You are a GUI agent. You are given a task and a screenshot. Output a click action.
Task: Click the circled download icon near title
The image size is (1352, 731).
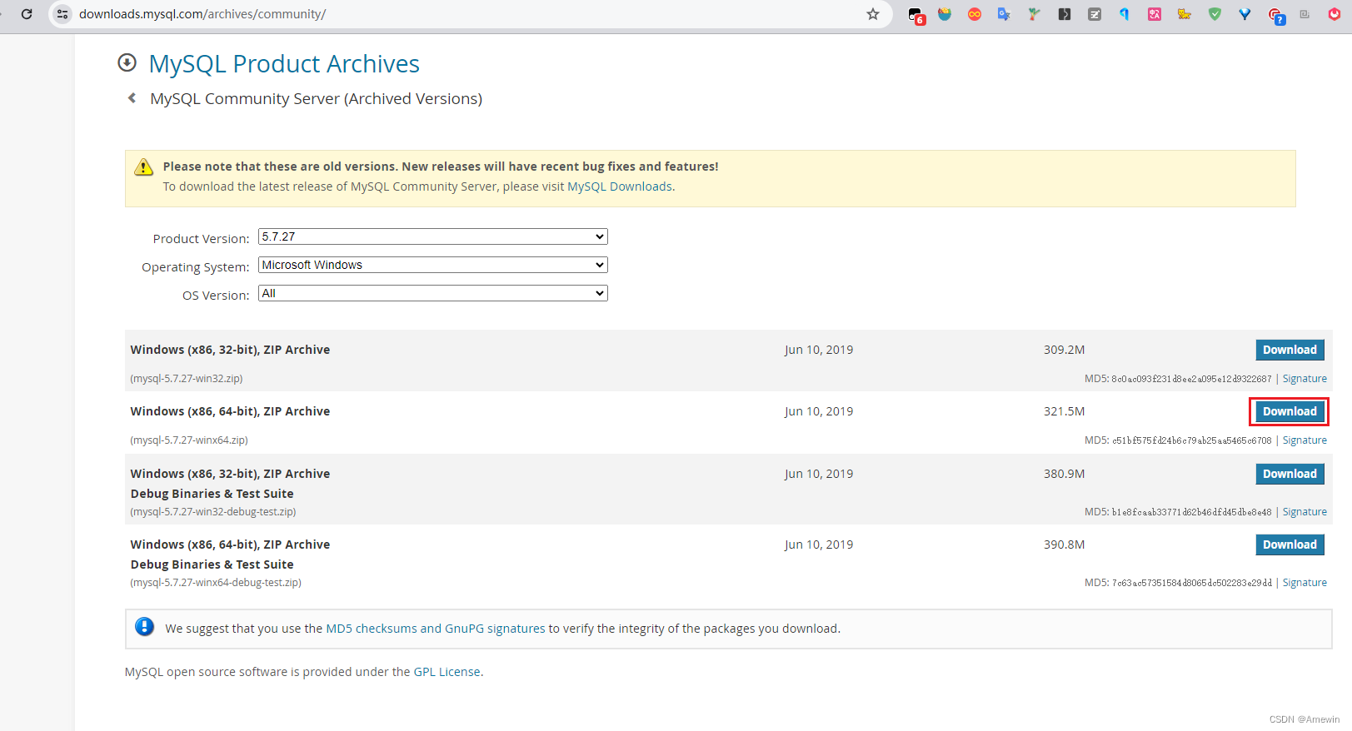[127, 62]
